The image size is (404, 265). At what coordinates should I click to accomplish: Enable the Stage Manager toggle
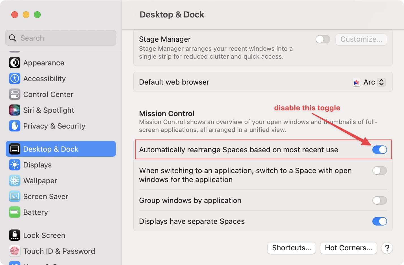tap(323, 39)
